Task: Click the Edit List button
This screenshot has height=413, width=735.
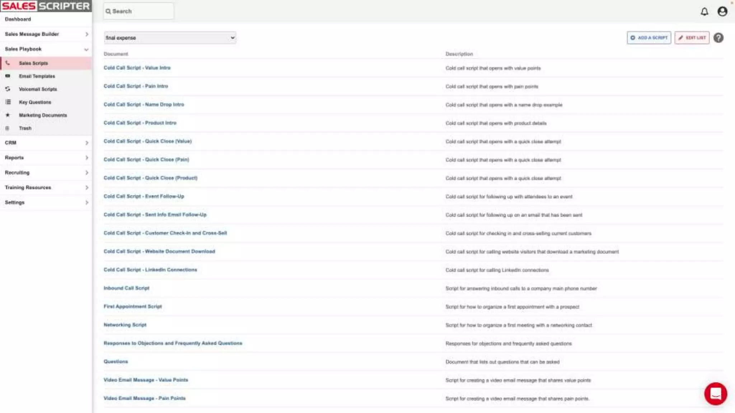Action: click(x=692, y=38)
